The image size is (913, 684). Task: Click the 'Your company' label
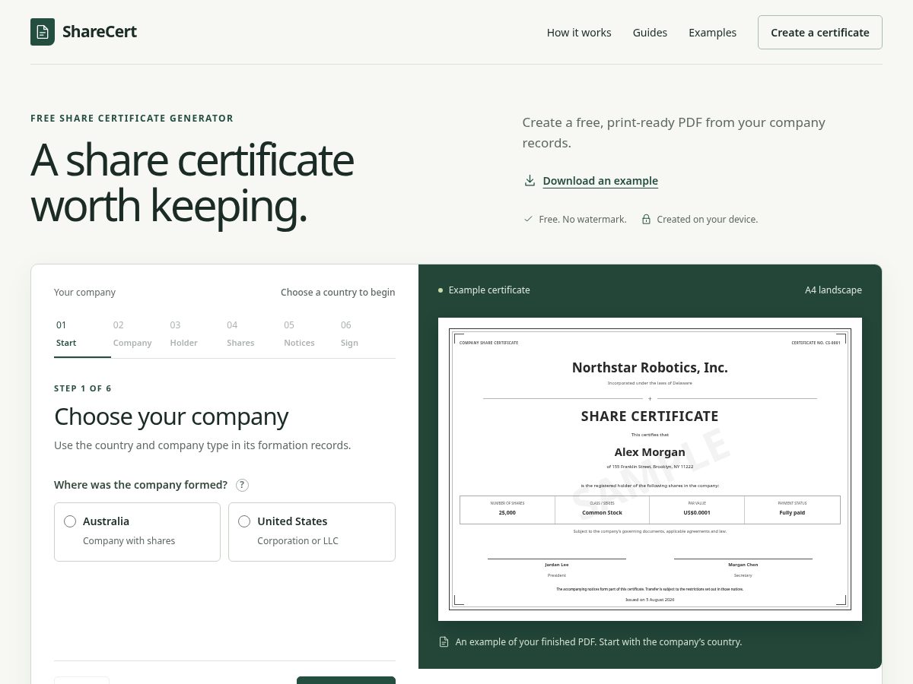[84, 292]
